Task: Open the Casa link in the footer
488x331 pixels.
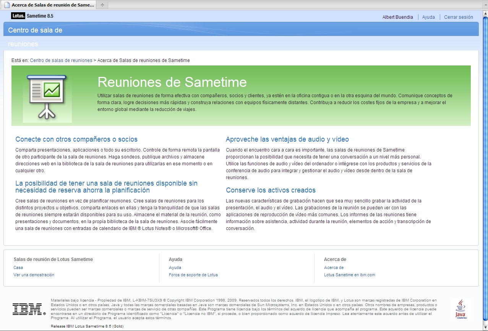Action: tap(18, 268)
